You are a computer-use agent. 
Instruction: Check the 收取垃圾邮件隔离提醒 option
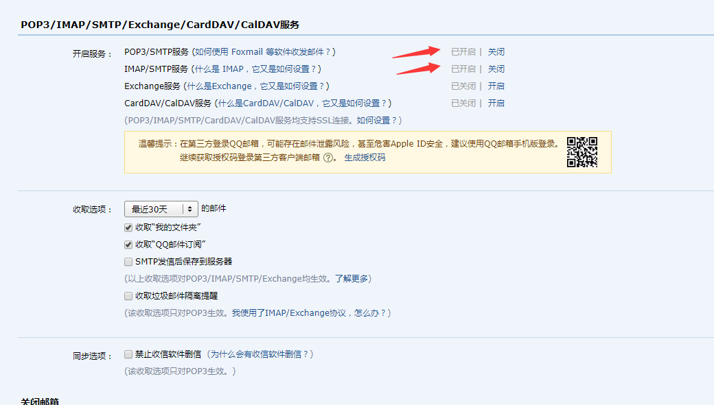click(x=128, y=296)
